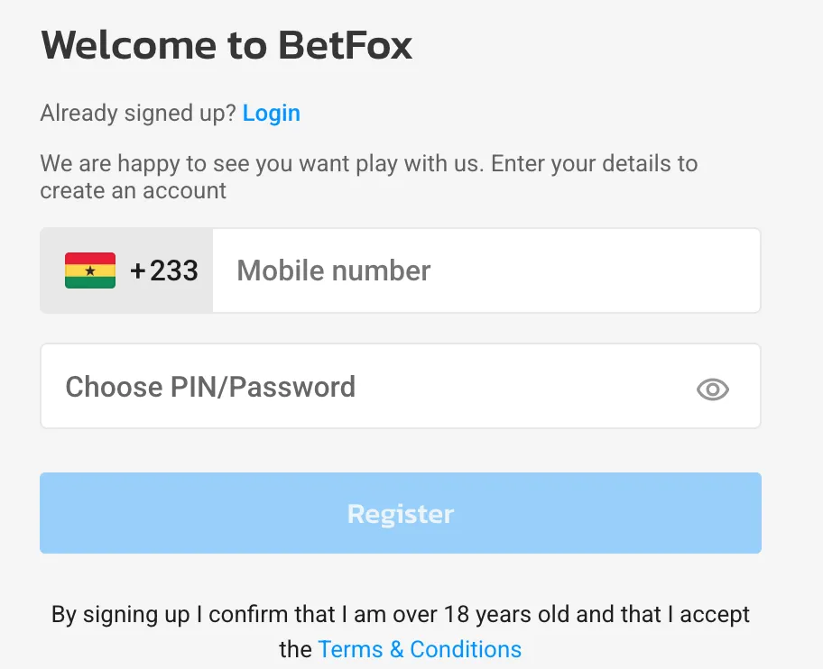Screen dimensions: 823x669
Task: Focus the Mobile number input field
Action: (487, 270)
